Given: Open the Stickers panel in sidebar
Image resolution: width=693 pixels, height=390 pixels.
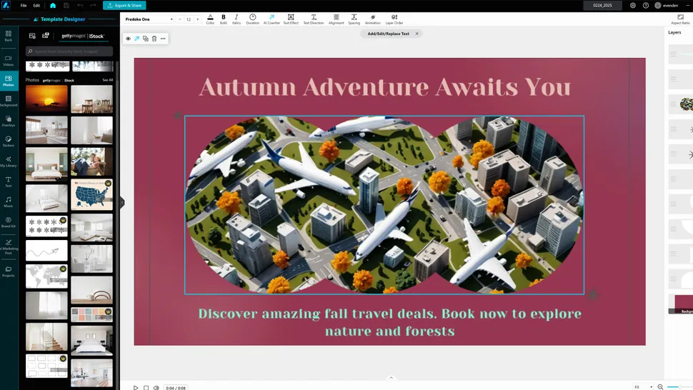Looking at the screenshot, I should click(9, 141).
